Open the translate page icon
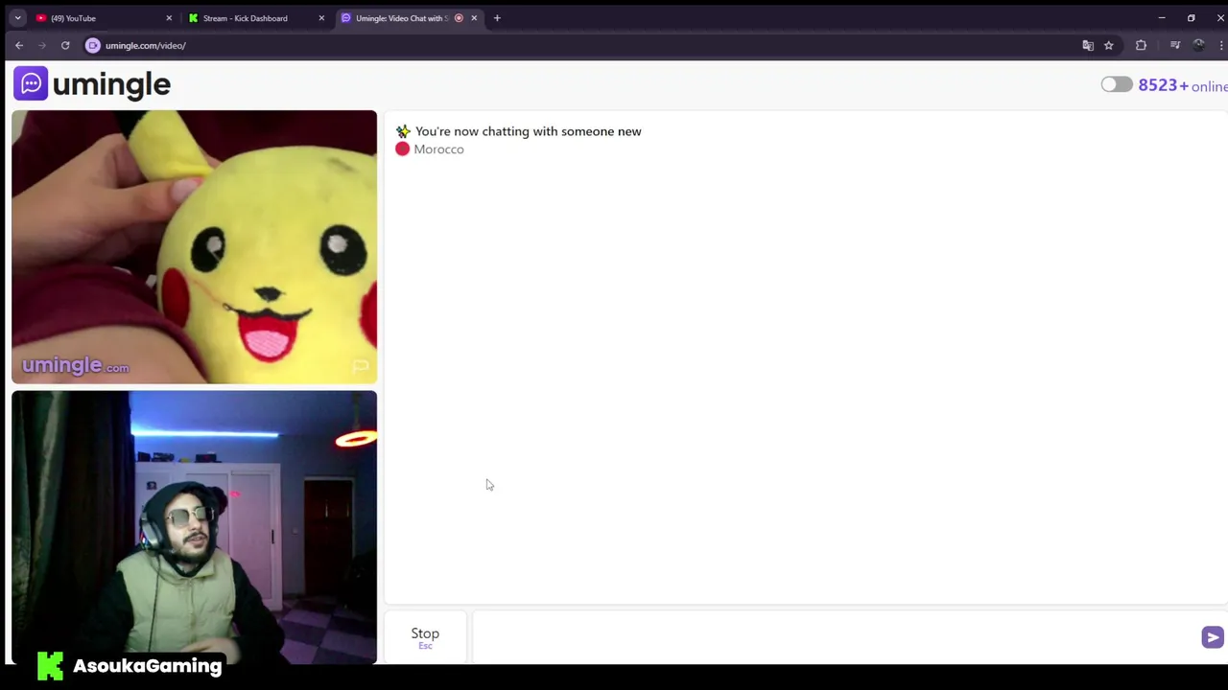 tap(1088, 45)
